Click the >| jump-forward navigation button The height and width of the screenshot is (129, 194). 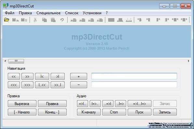point(58,76)
